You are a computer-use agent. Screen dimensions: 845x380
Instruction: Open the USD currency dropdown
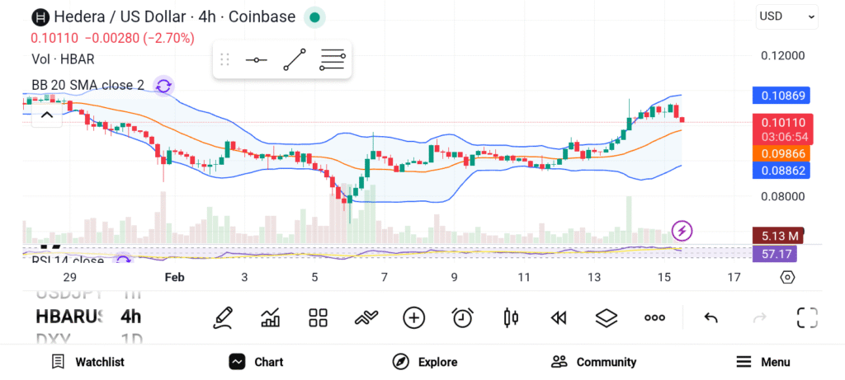point(786,16)
